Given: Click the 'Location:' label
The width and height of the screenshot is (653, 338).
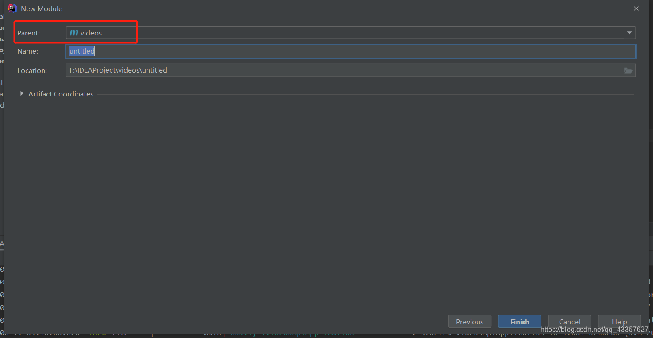Looking at the screenshot, I should [x=32, y=70].
